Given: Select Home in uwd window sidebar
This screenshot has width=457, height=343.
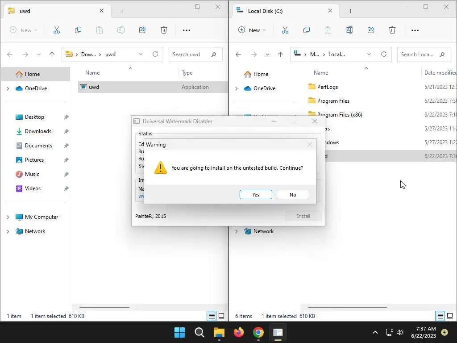Looking at the screenshot, I should click(36, 74).
